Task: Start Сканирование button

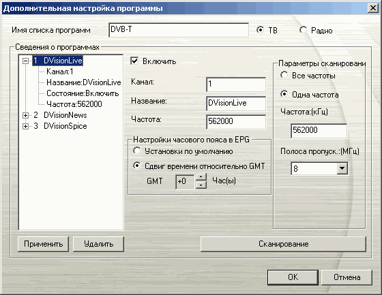Action: coord(283,244)
